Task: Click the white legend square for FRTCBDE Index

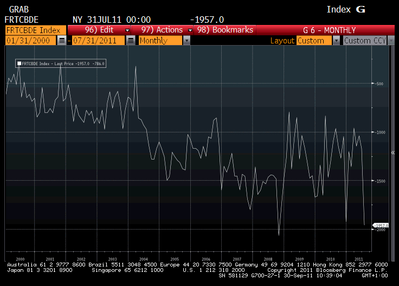Action: pos(19,63)
